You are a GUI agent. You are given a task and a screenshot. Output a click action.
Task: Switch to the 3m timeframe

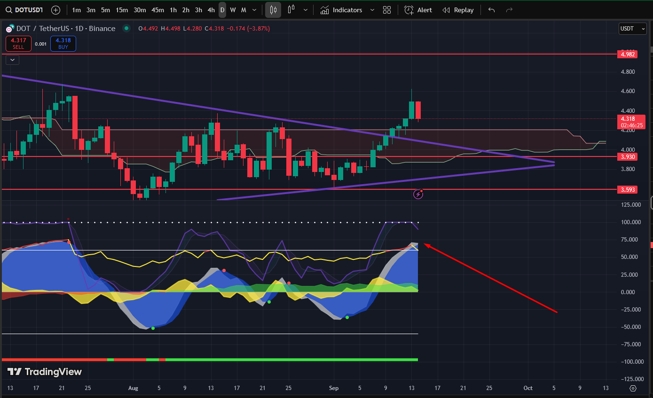(x=91, y=10)
